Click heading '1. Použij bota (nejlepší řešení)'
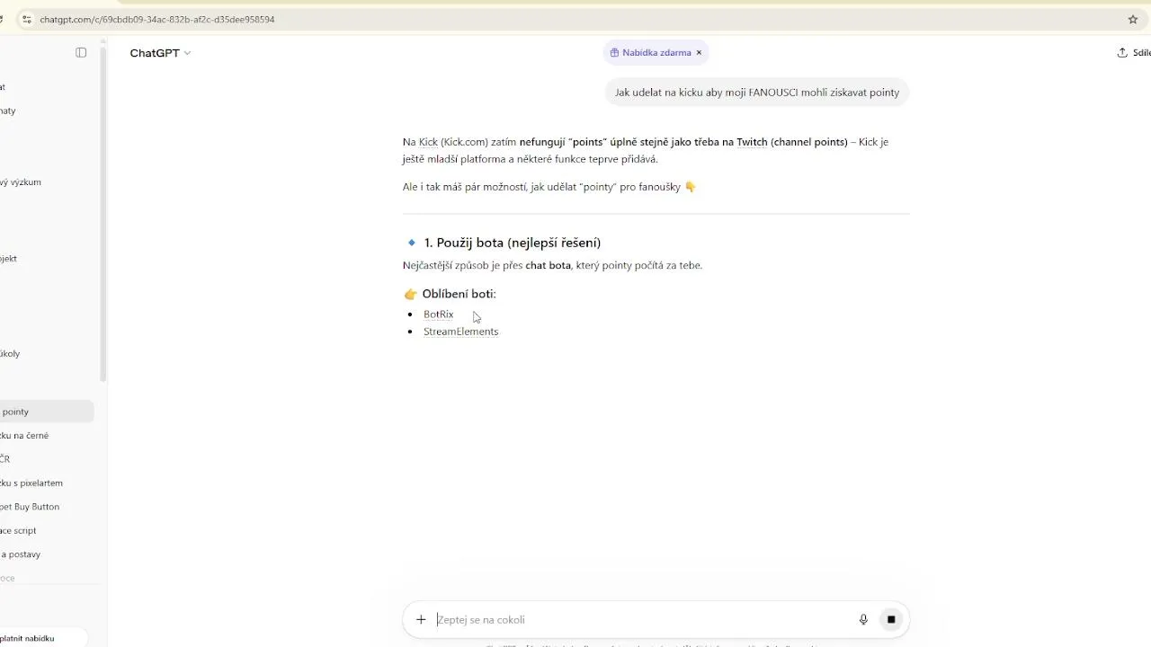 (513, 243)
